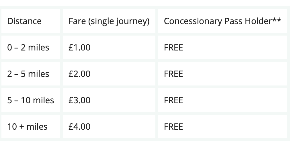This screenshot has width=293, height=148.
Task: Click FREE in the 10 + miles row
Action: (x=173, y=126)
